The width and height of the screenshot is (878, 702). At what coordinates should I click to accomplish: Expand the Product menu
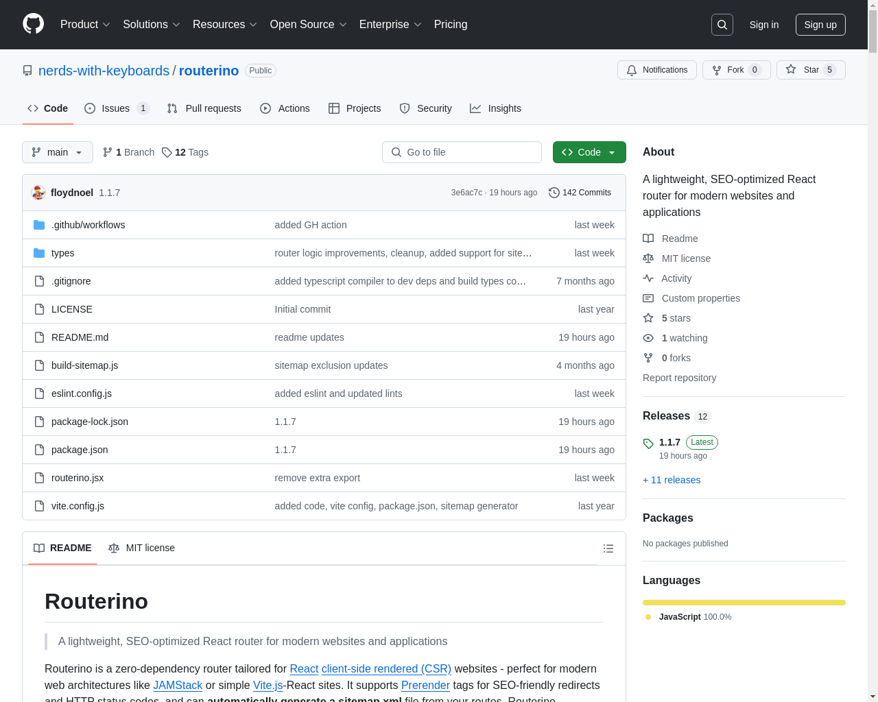click(85, 25)
